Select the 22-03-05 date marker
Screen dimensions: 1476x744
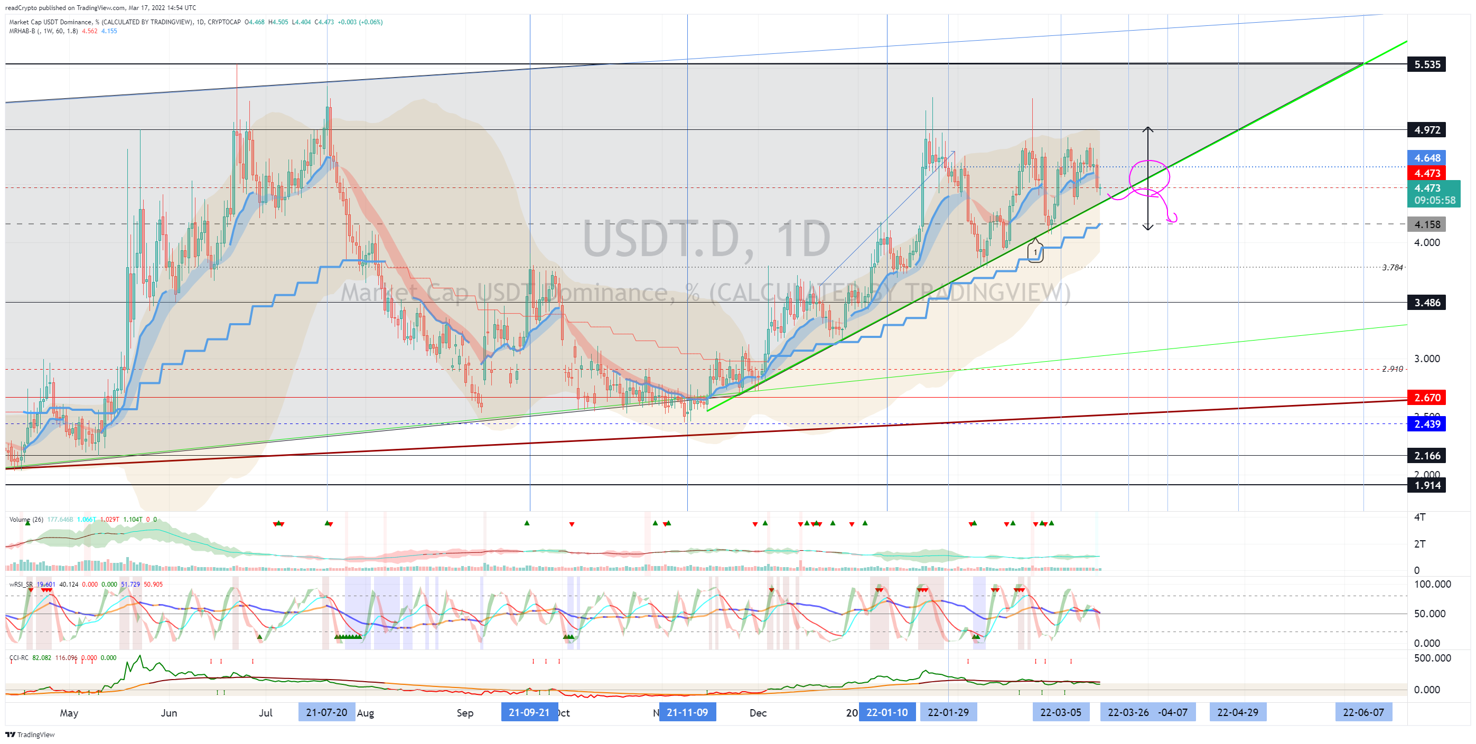1061,712
